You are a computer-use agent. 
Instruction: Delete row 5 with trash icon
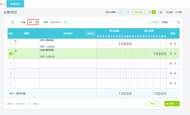tap(175, 83)
